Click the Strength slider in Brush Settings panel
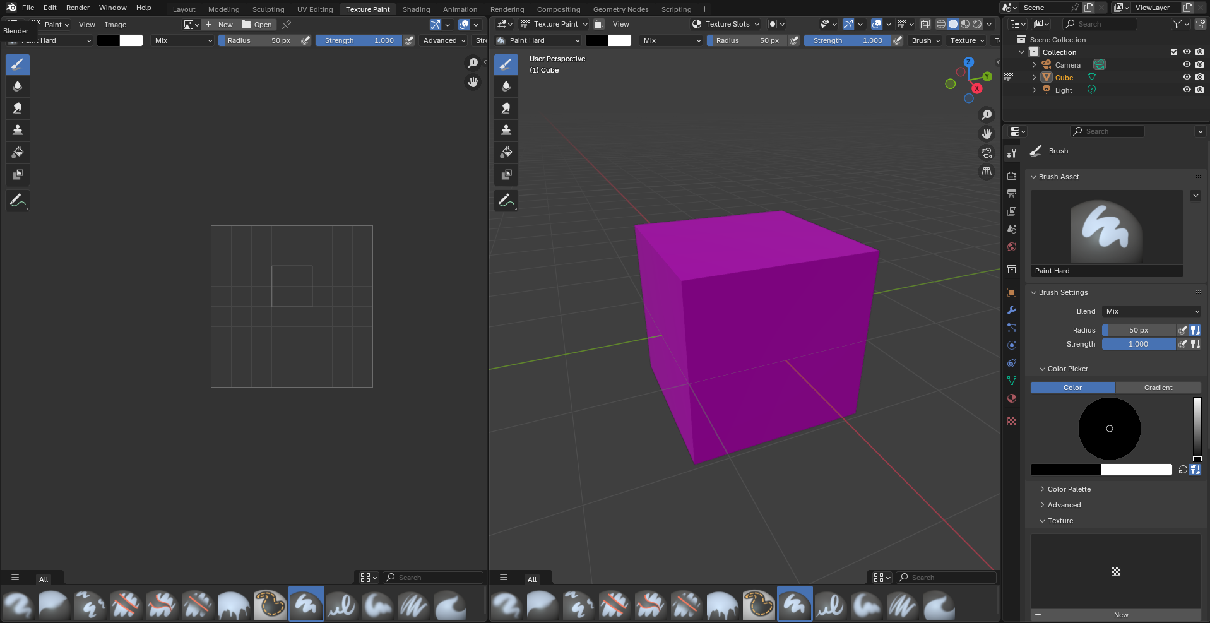Viewport: 1210px width, 623px height. [1139, 344]
